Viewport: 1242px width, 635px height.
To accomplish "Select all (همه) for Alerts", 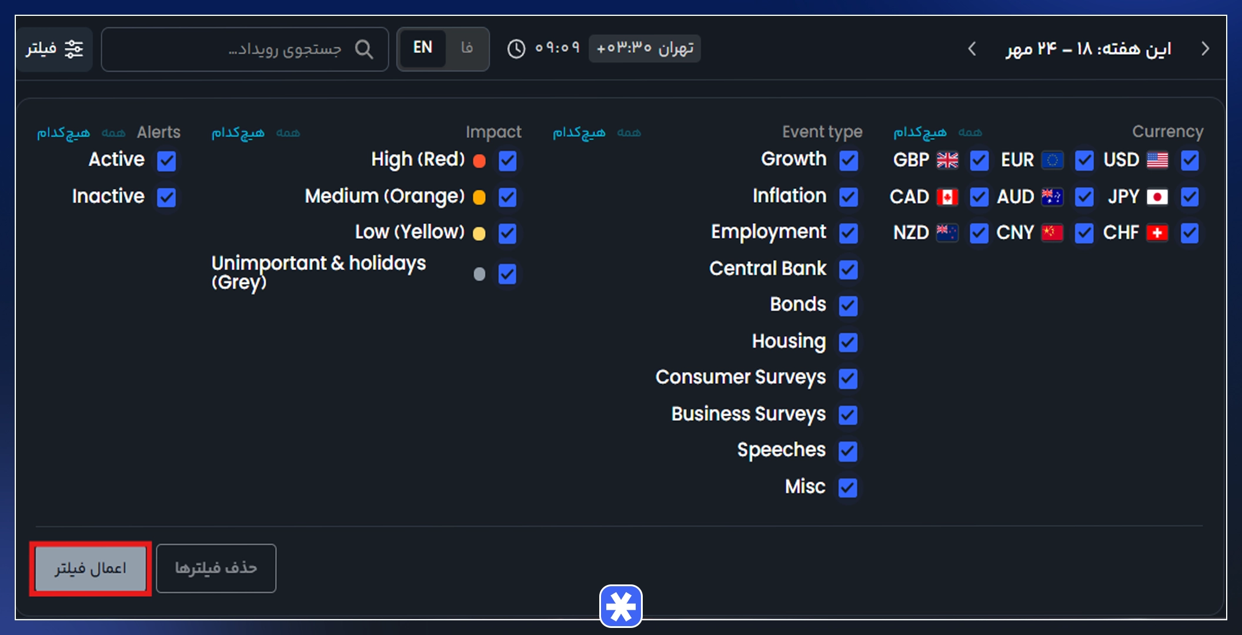I will [x=113, y=133].
